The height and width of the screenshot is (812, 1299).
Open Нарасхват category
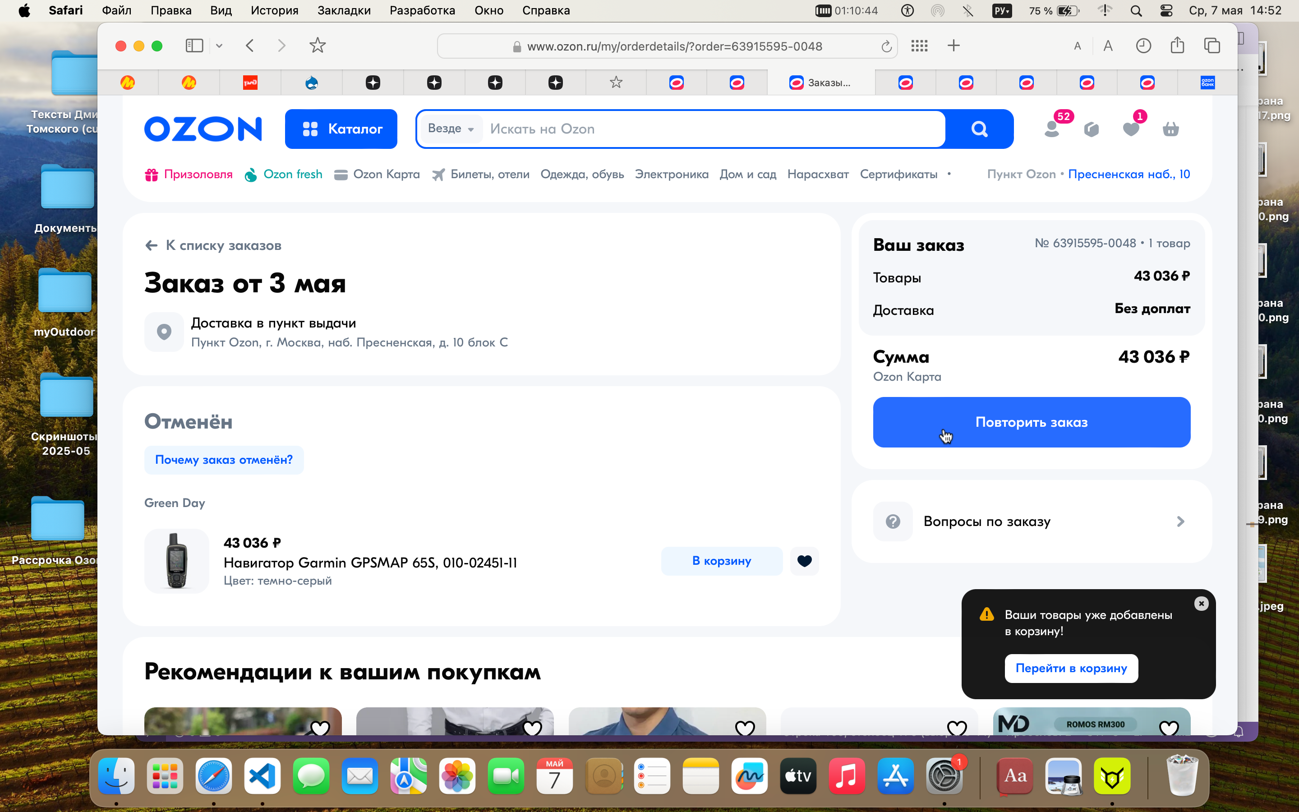point(818,174)
